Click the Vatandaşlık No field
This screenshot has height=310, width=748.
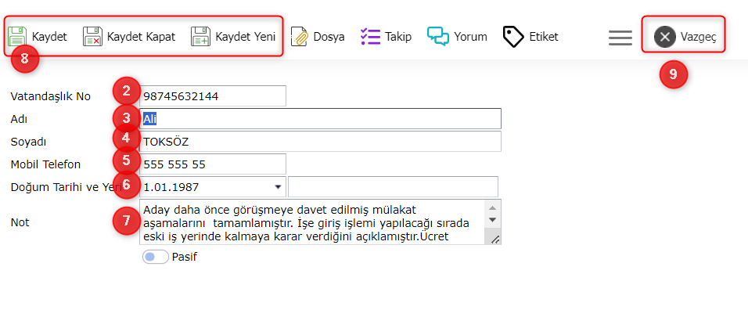pos(214,96)
